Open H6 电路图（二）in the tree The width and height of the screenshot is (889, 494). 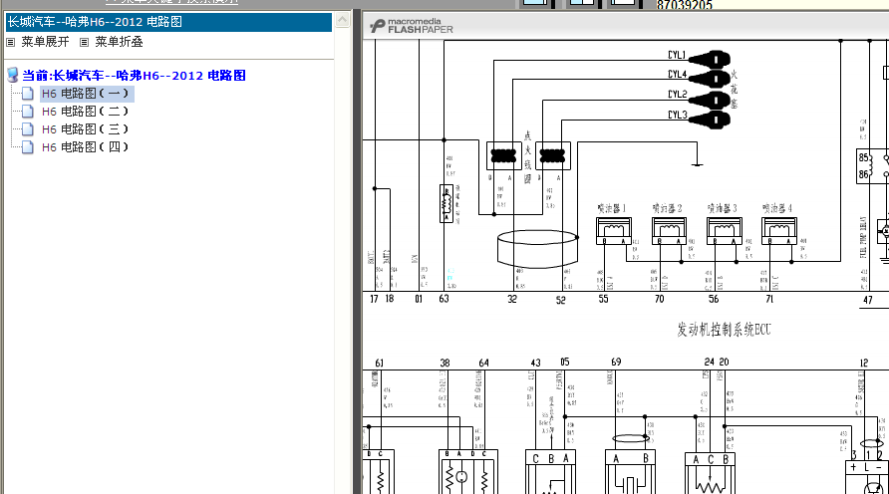[x=85, y=111]
